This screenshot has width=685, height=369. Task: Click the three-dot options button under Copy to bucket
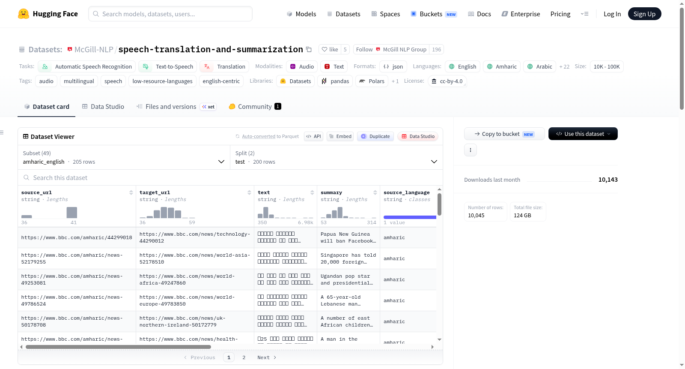coord(471,150)
